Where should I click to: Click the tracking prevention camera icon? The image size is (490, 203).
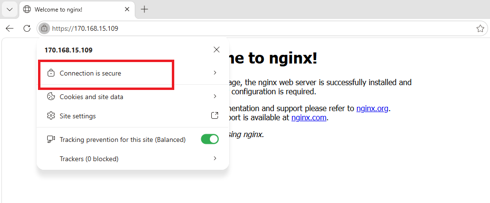51,140
